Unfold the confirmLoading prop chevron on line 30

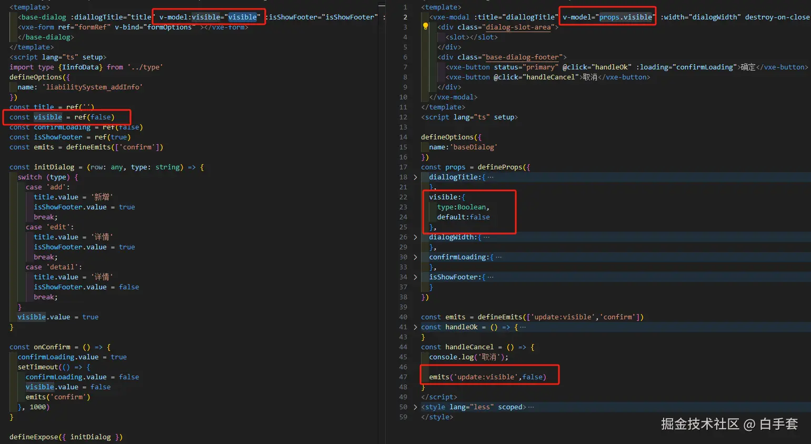point(415,257)
